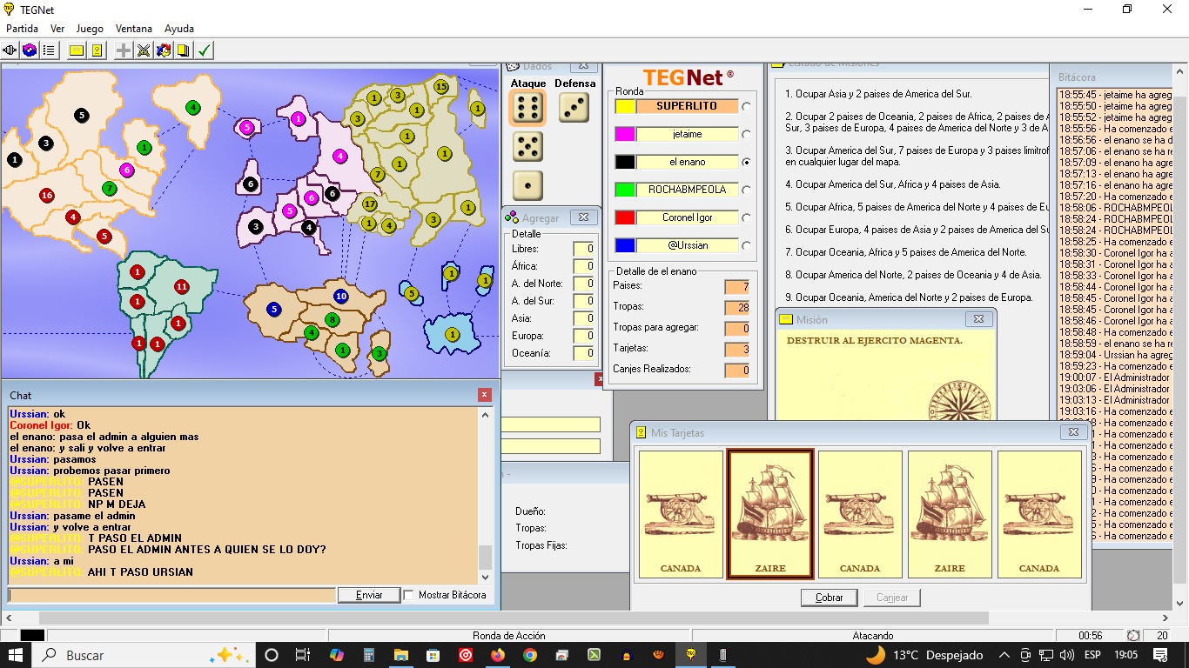Click the magenta-blue disc toolbar icon

(30, 50)
